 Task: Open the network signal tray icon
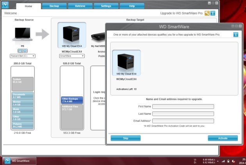[223, 161]
